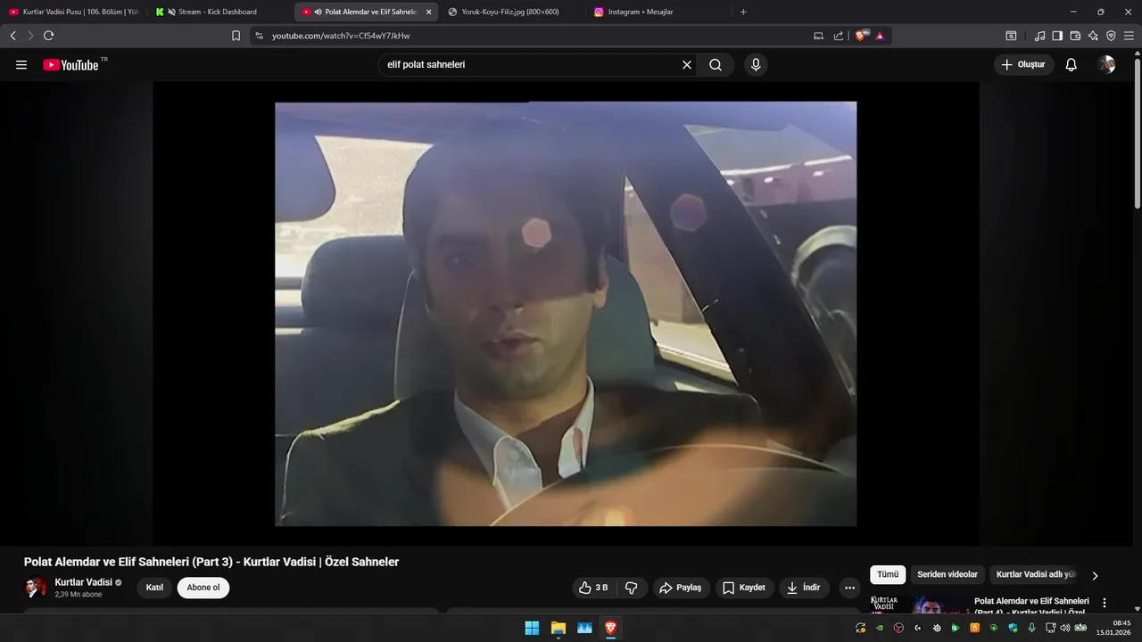Viewport: 1142px width, 642px height.
Task: Open the taskbar clock showing 08:45
Action: pyautogui.click(x=1114, y=628)
